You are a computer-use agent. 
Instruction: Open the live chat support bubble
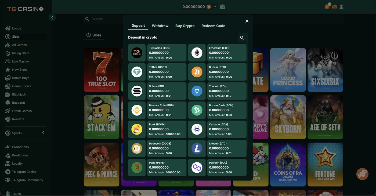362,174
